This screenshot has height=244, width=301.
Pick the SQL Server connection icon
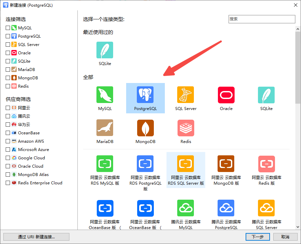(186, 95)
